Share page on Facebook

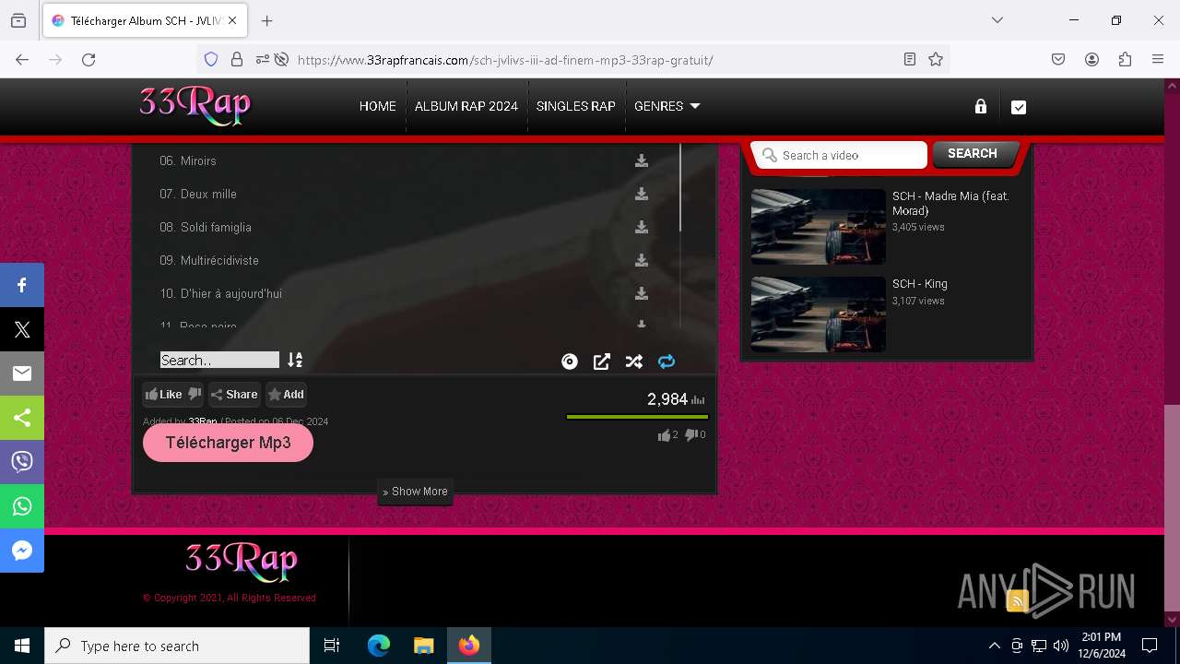pyautogui.click(x=22, y=285)
